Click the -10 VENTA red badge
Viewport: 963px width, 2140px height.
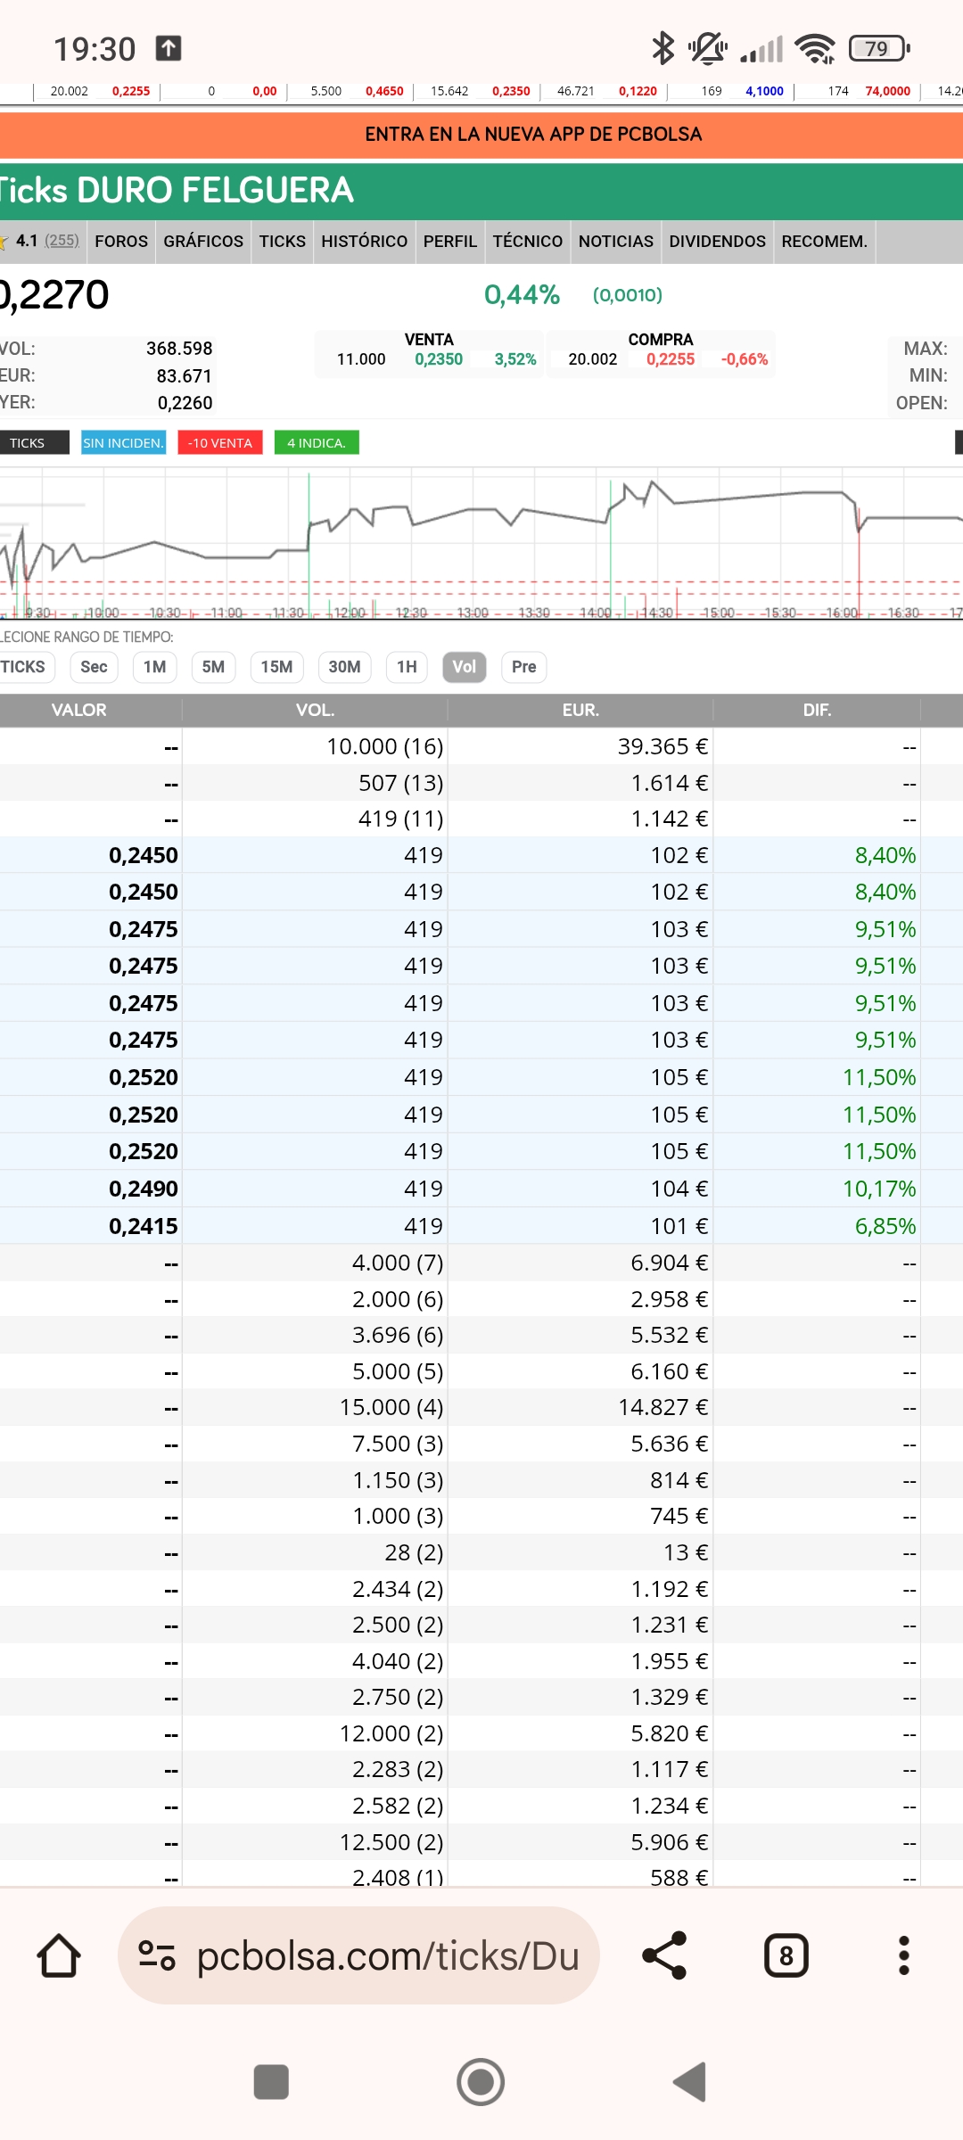coord(220,443)
